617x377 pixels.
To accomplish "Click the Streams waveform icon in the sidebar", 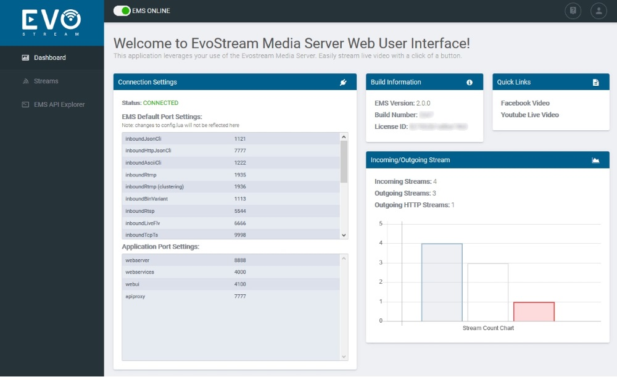I will point(25,81).
